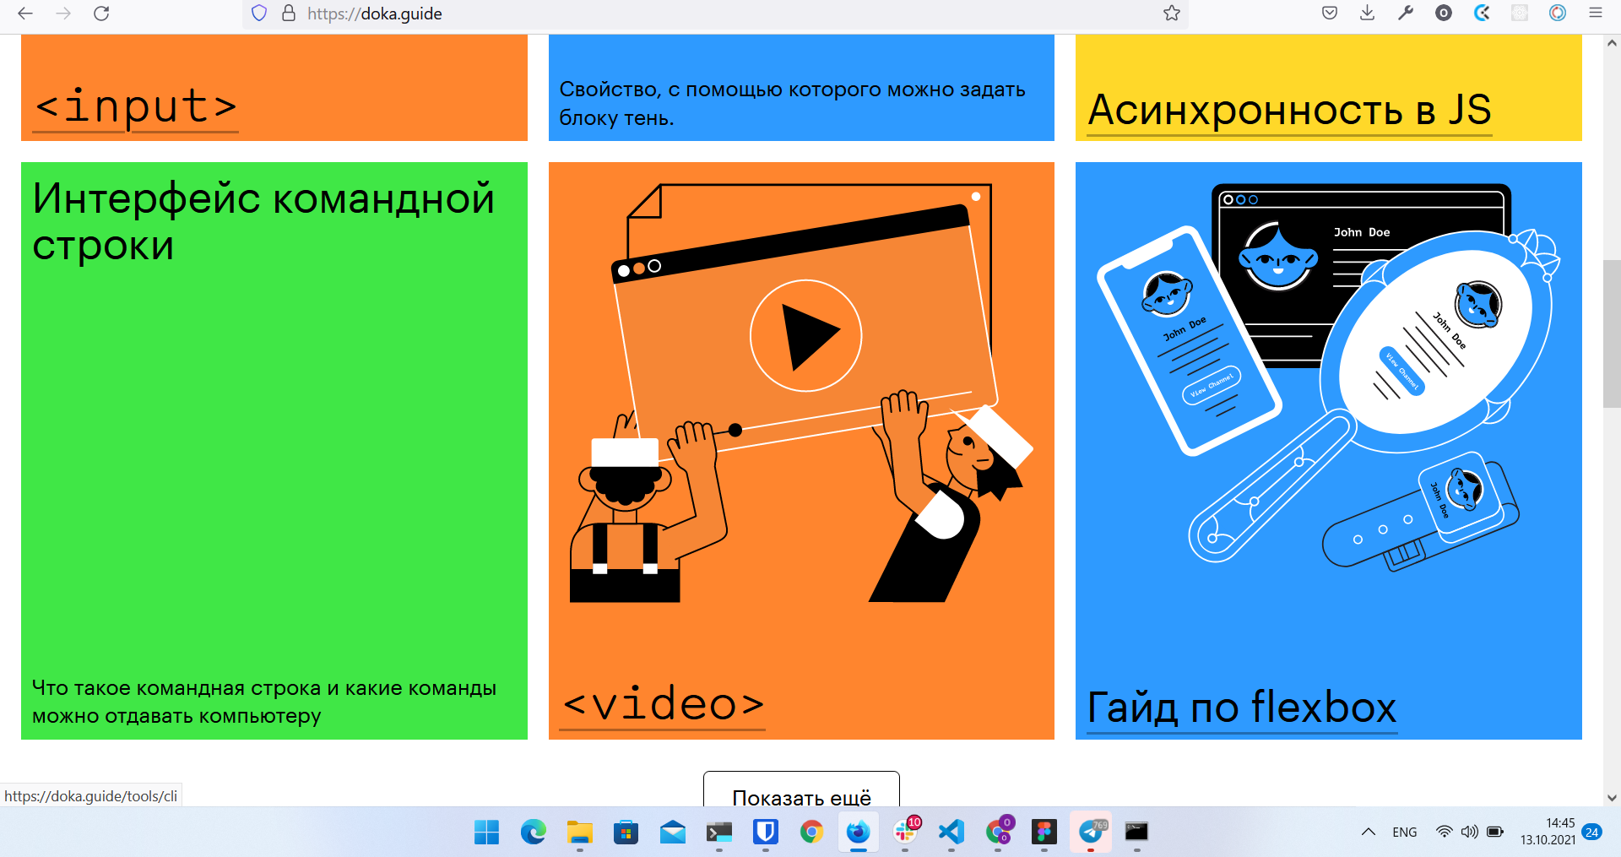The width and height of the screenshot is (1621, 857).
Task: Mute the system volume icon
Action: (1470, 832)
